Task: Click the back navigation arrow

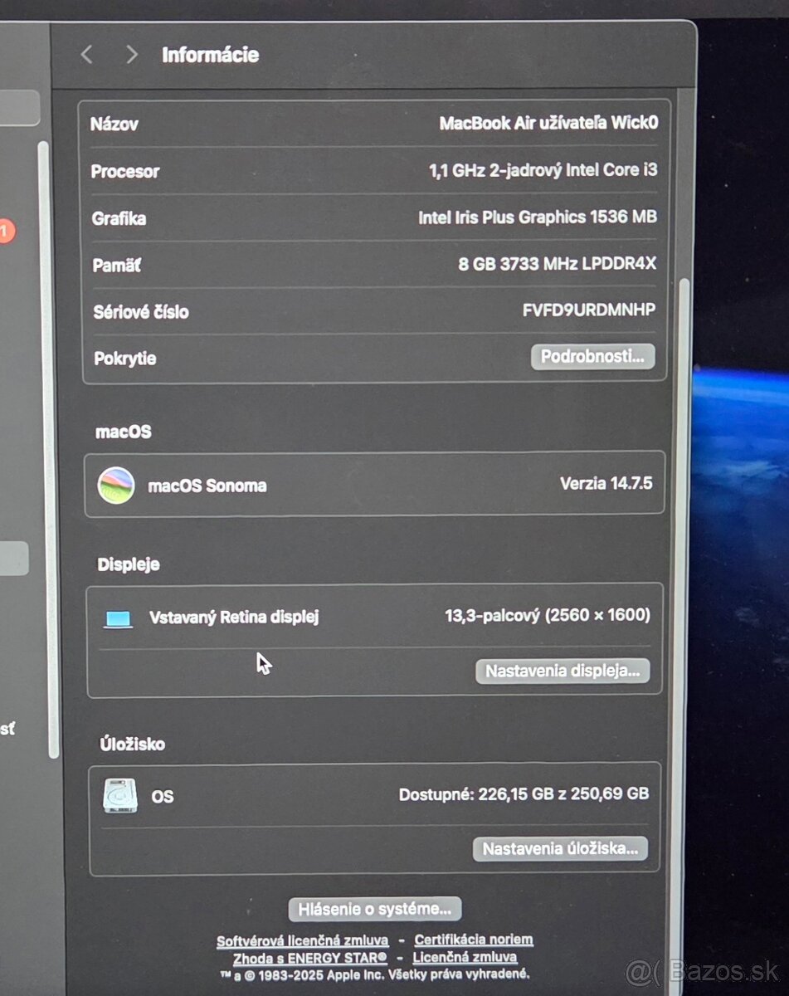Action: click(86, 54)
